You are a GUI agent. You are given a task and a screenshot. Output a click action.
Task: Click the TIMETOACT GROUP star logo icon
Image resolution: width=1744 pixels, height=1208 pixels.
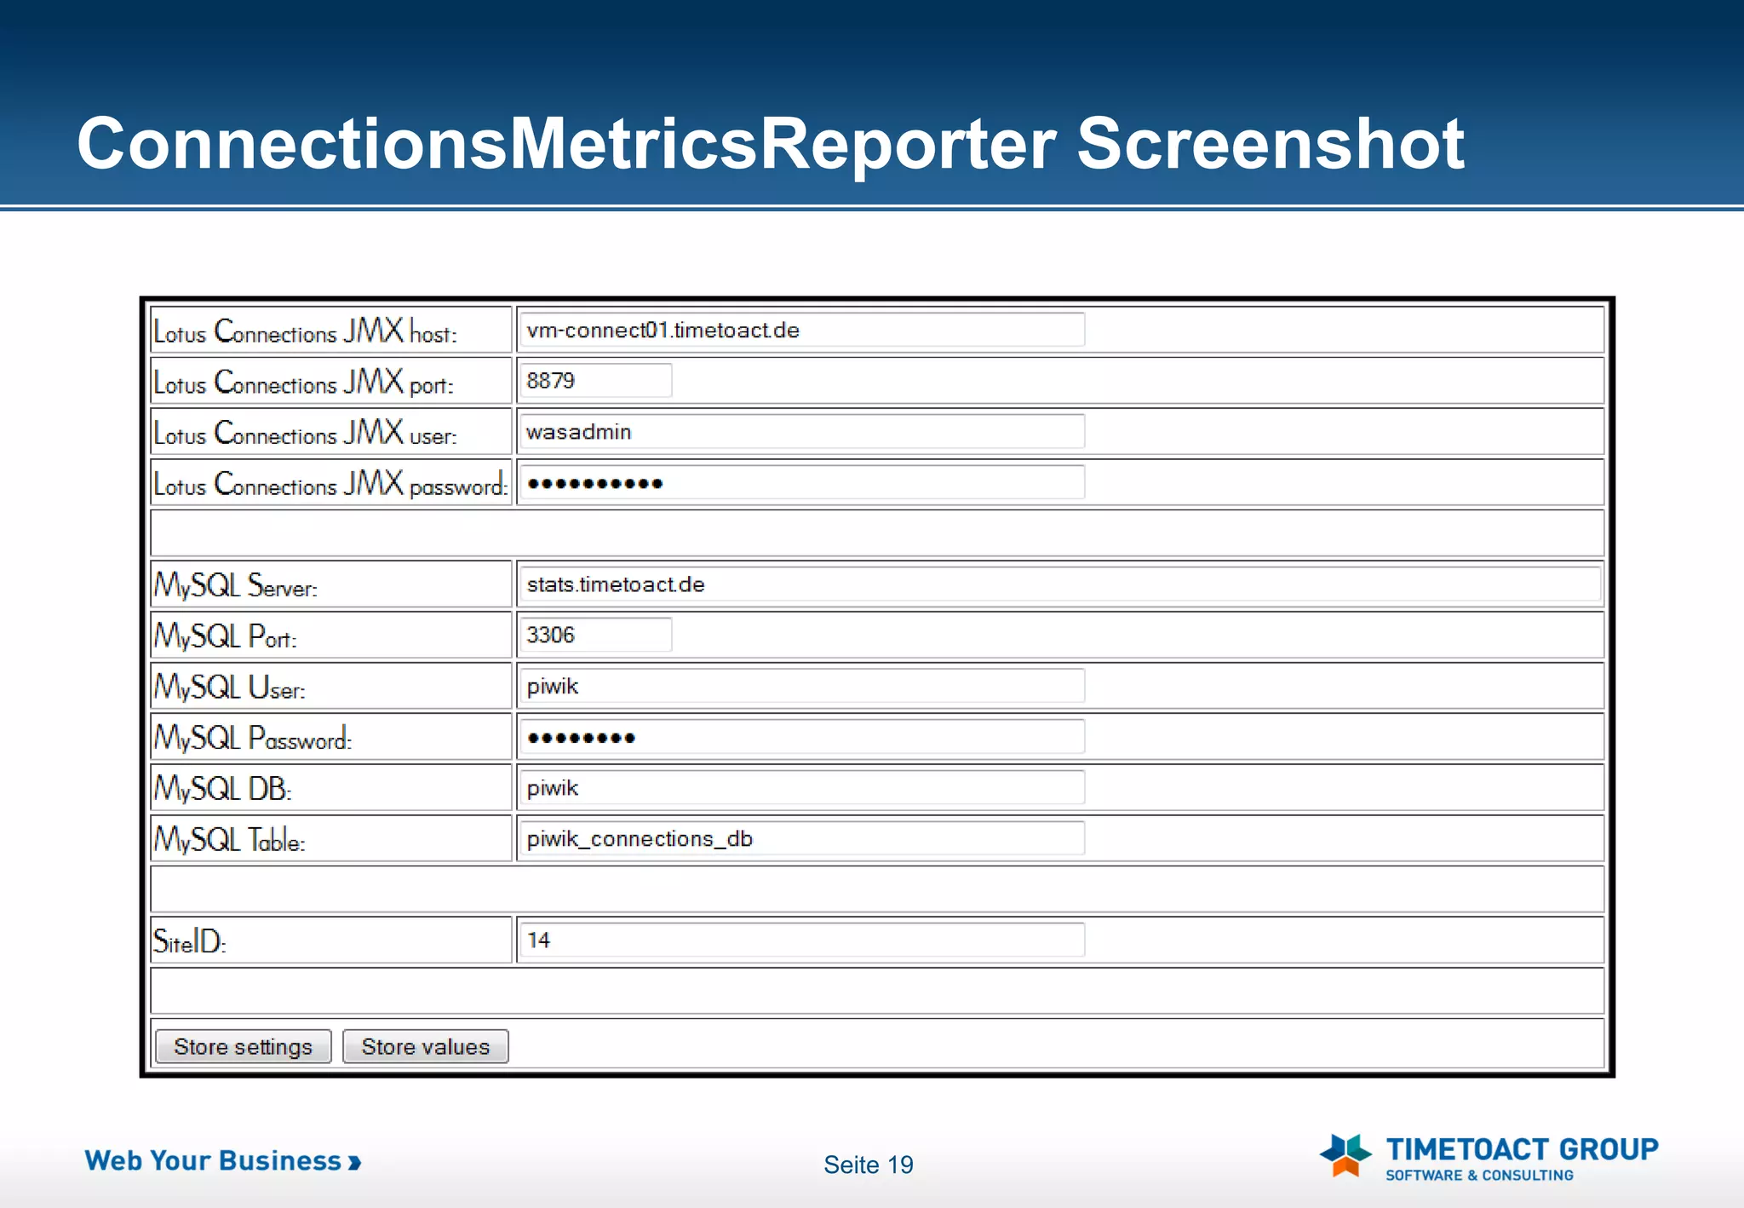tap(1345, 1155)
